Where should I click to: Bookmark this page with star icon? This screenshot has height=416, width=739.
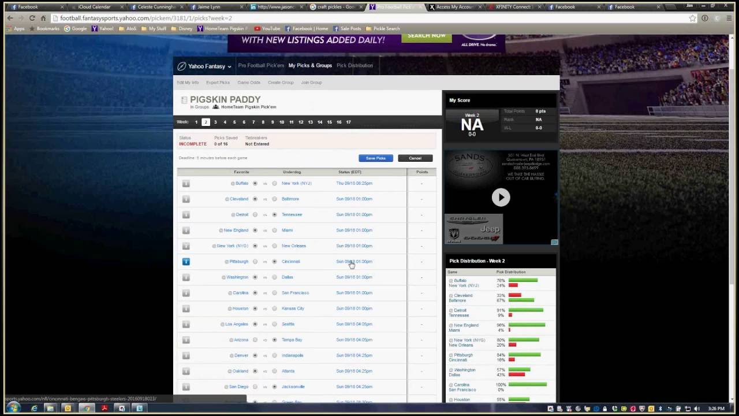[x=692, y=18]
